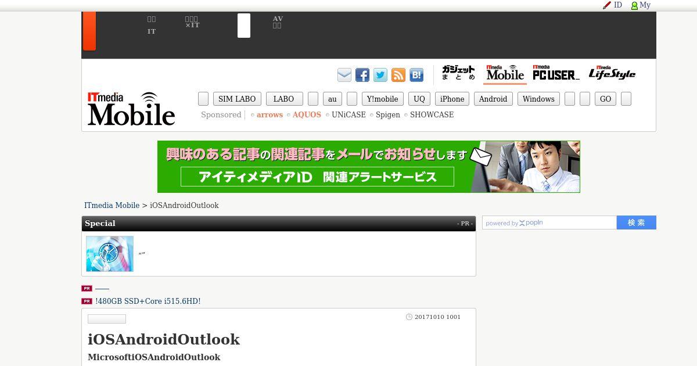Screen dimensions: 697x366
Task: Open the ITmedia LifeStyle logo
Action: (612, 73)
